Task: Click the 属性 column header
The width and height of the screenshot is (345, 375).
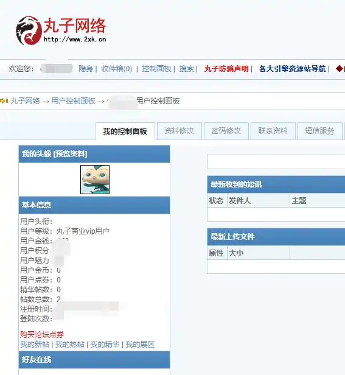Action: [217, 253]
